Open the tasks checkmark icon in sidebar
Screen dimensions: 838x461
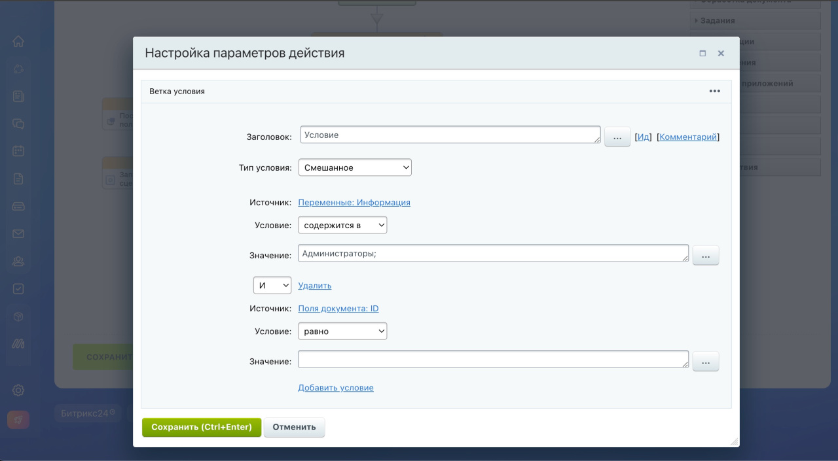[18, 288]
